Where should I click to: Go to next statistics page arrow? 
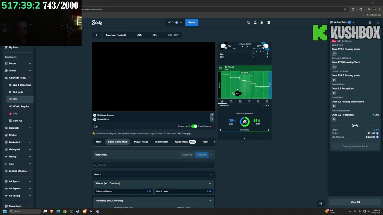click(268, 105)
